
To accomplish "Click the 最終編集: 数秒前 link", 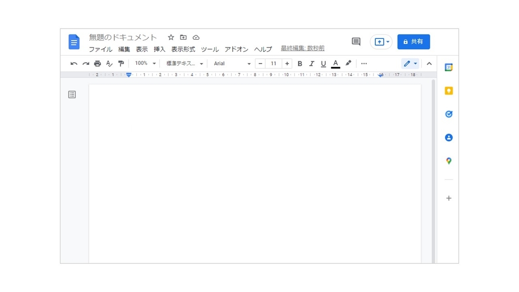I will (303, 48).
